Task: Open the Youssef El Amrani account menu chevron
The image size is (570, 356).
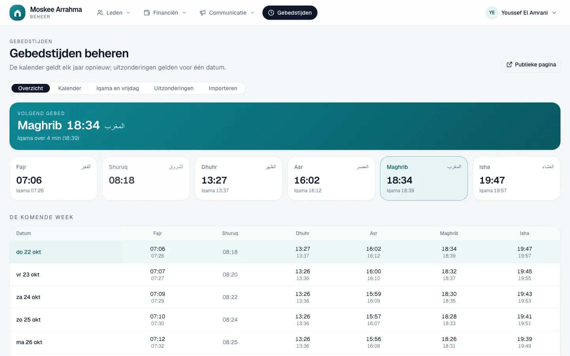Action: click(x=554, y=13)
